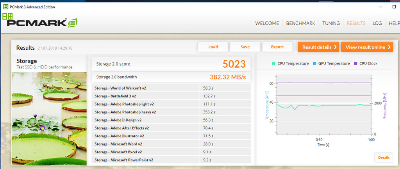Toggle the CPU Clock legend swatch
The width and height of the screenshot is (400, 169).
(355, 63)
